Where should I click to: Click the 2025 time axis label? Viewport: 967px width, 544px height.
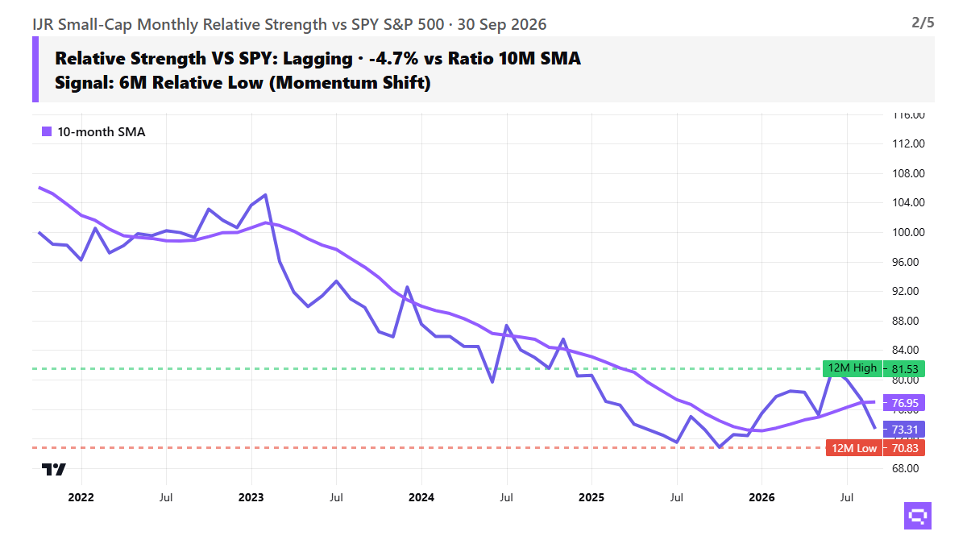point(591,497)
